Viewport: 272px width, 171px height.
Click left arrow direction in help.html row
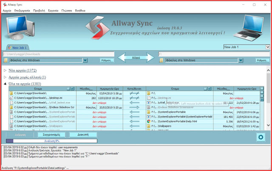pos(134,121)
